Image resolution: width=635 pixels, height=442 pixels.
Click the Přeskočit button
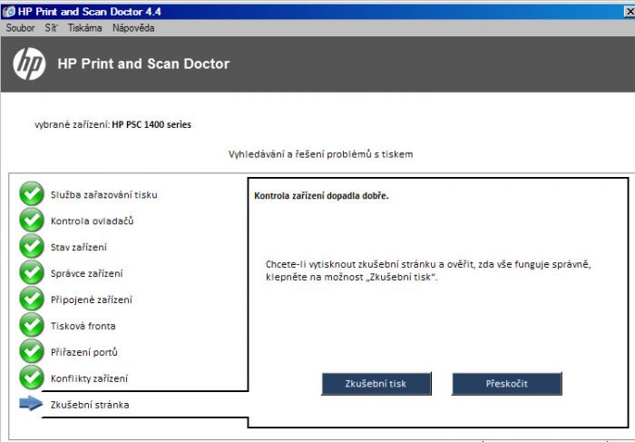(506, 384)
